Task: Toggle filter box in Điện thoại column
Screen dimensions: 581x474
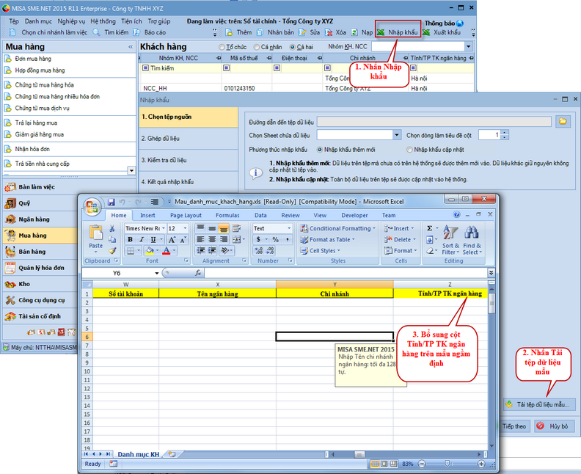Action: pyautogui.click(x=277, y=68)
